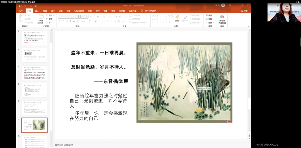Open the font size 24 dropdown
Screen dimensions: 301x148
[87, 17]
